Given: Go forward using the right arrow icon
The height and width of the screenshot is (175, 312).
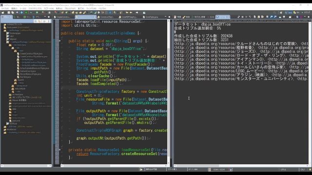Looking at the screenshot, I should (137, 13).
